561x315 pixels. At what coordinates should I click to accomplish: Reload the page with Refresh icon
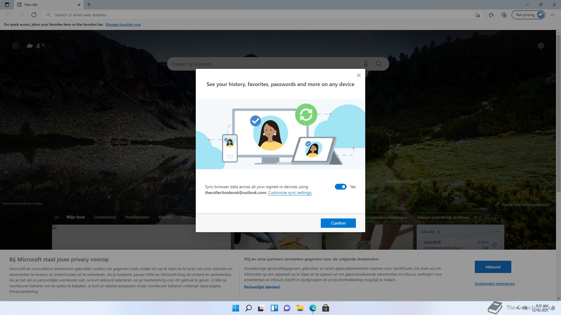pyautogui.click(x=34, y=15)
